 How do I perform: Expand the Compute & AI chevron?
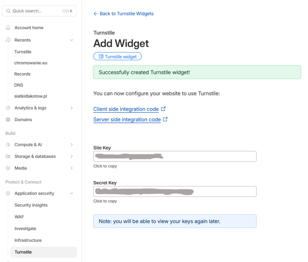click(x=72, y=145)
